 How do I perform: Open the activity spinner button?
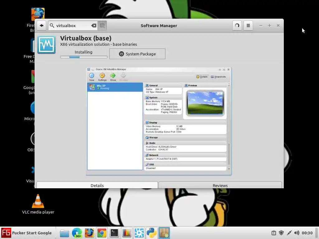tap(237, 26)
